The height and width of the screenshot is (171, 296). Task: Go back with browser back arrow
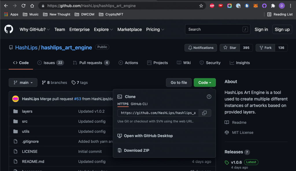coord(6,6)
